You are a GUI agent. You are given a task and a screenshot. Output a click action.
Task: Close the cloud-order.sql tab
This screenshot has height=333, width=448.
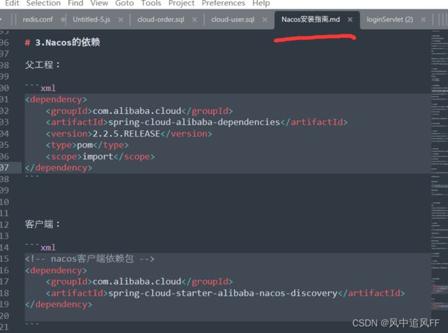point(194,19)
